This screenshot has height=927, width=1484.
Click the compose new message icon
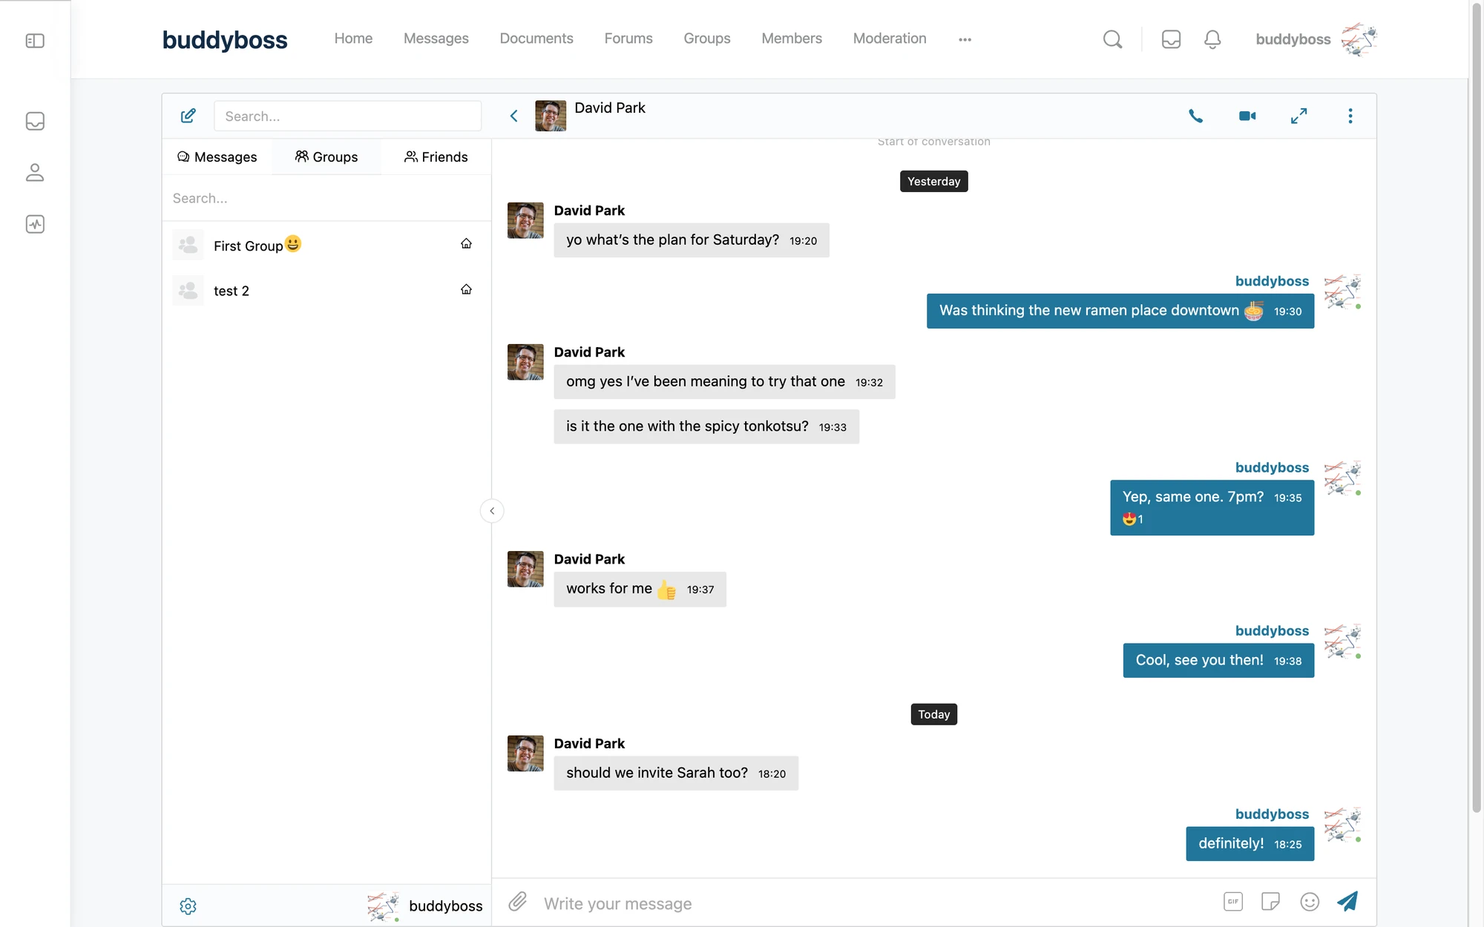click(188, 116)
